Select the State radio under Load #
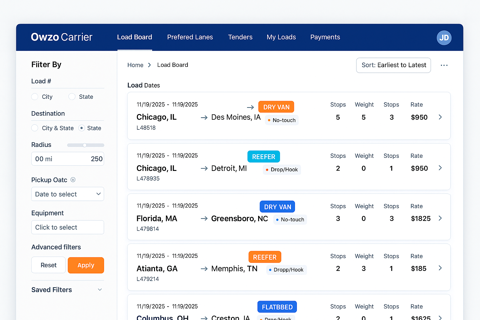This screenshot has height=320, width=480. [72, 97]
